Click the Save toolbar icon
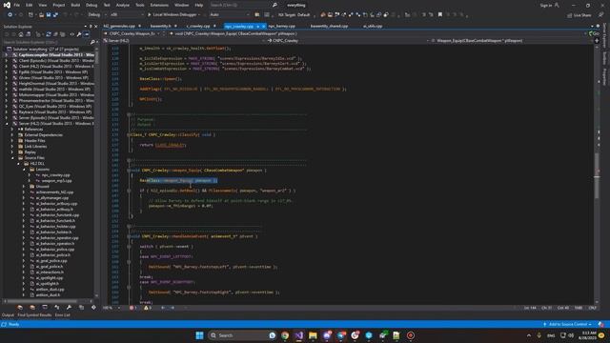This screenshot has height=343, width=610. 49,15
